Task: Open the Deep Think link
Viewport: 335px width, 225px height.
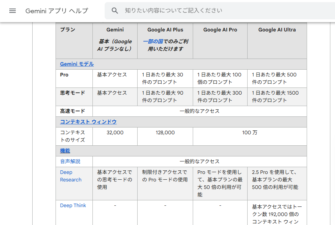Action: [x=73, y=205]
